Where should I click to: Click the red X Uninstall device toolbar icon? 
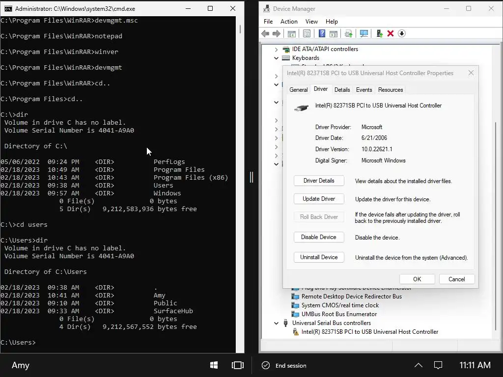(391, 34)
